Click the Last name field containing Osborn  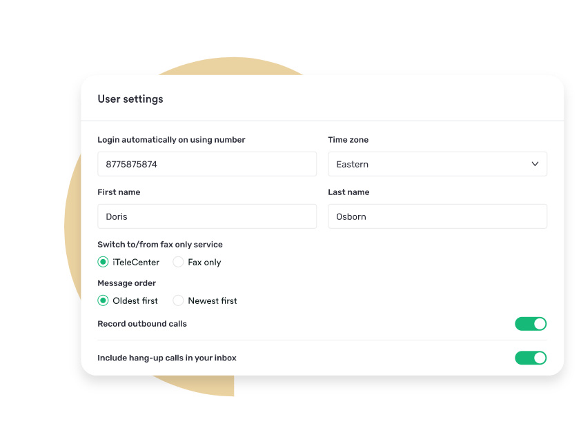point(437,216)
